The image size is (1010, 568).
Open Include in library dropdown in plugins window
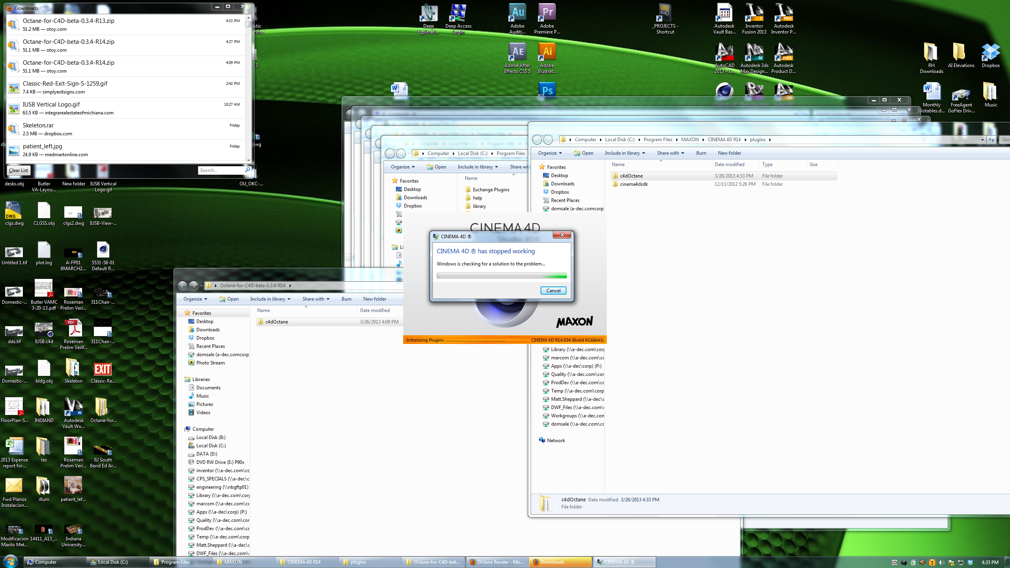[x=625, y=153]
